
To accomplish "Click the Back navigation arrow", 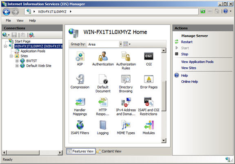I will click(x=7, y=12).
